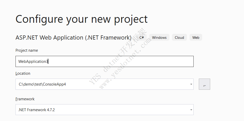
Task: Click the Location path text C:\demo\test\ConsoleApp4
Action: tap(42, 84)
